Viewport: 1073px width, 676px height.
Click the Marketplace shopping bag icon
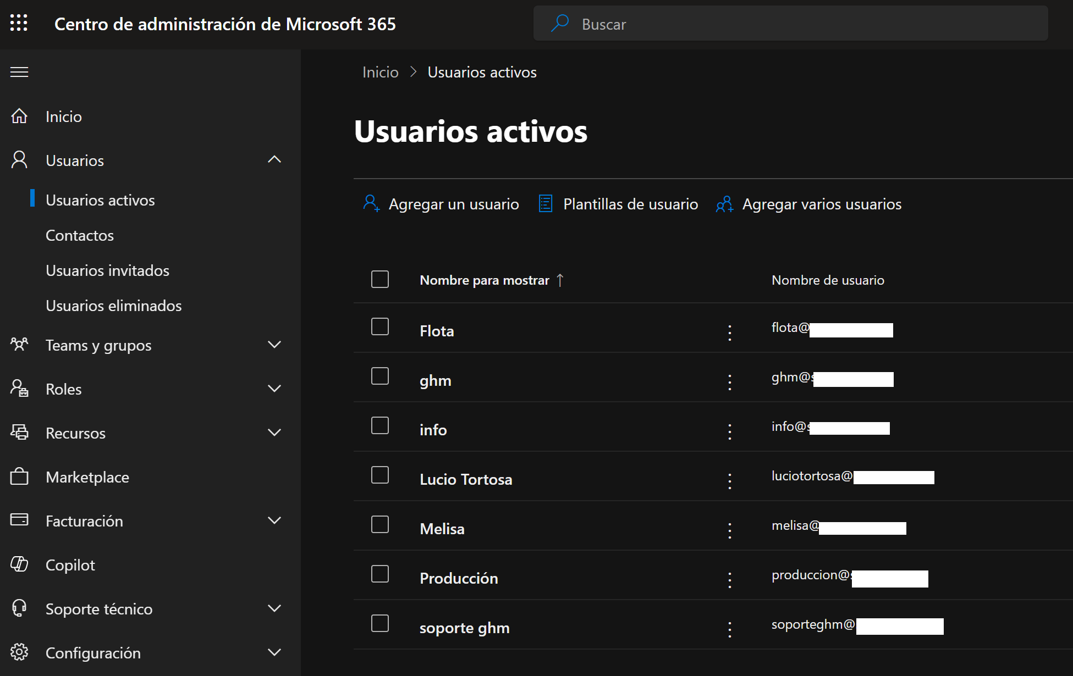click(19, 476)
